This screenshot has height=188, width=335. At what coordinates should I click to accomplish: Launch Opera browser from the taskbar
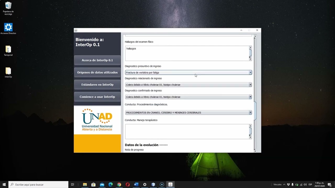pyautogui.click(x=128, y=184)
